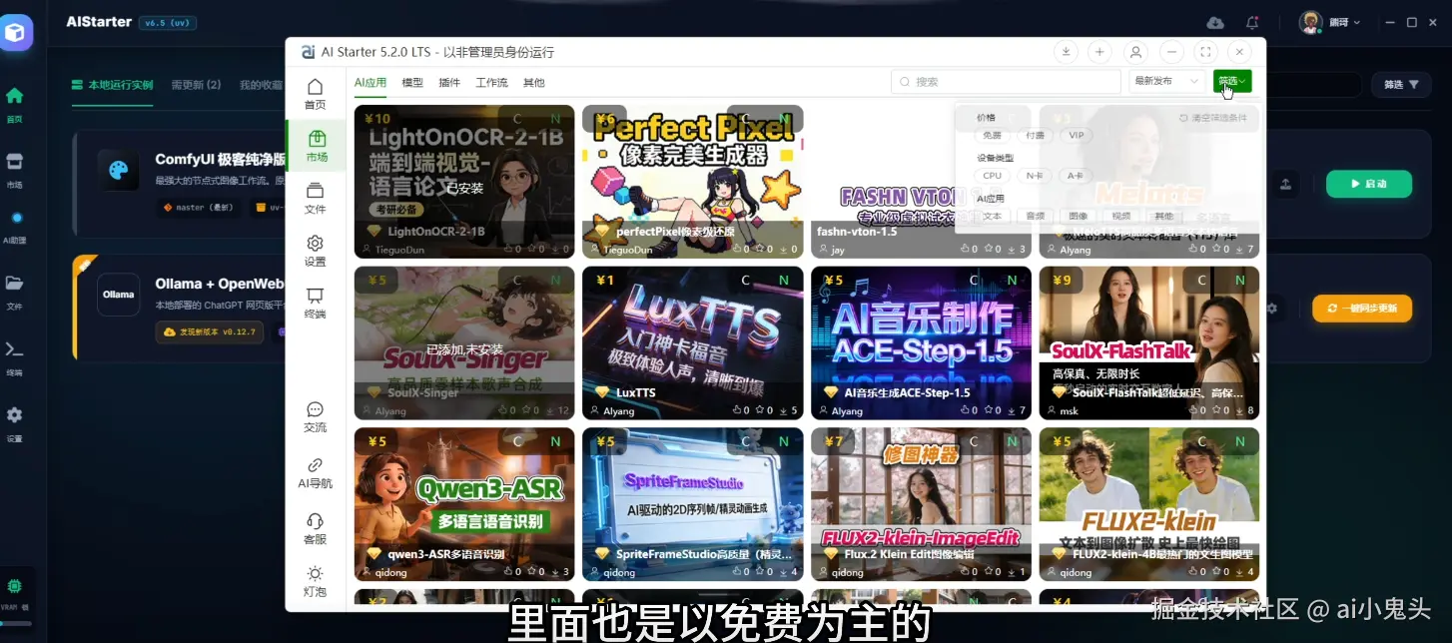The height and width of the screenshot is (643, 1452).
Task: Click the 发现新版本 v0.12.7 badge
Action: click(x=210, y=331)
